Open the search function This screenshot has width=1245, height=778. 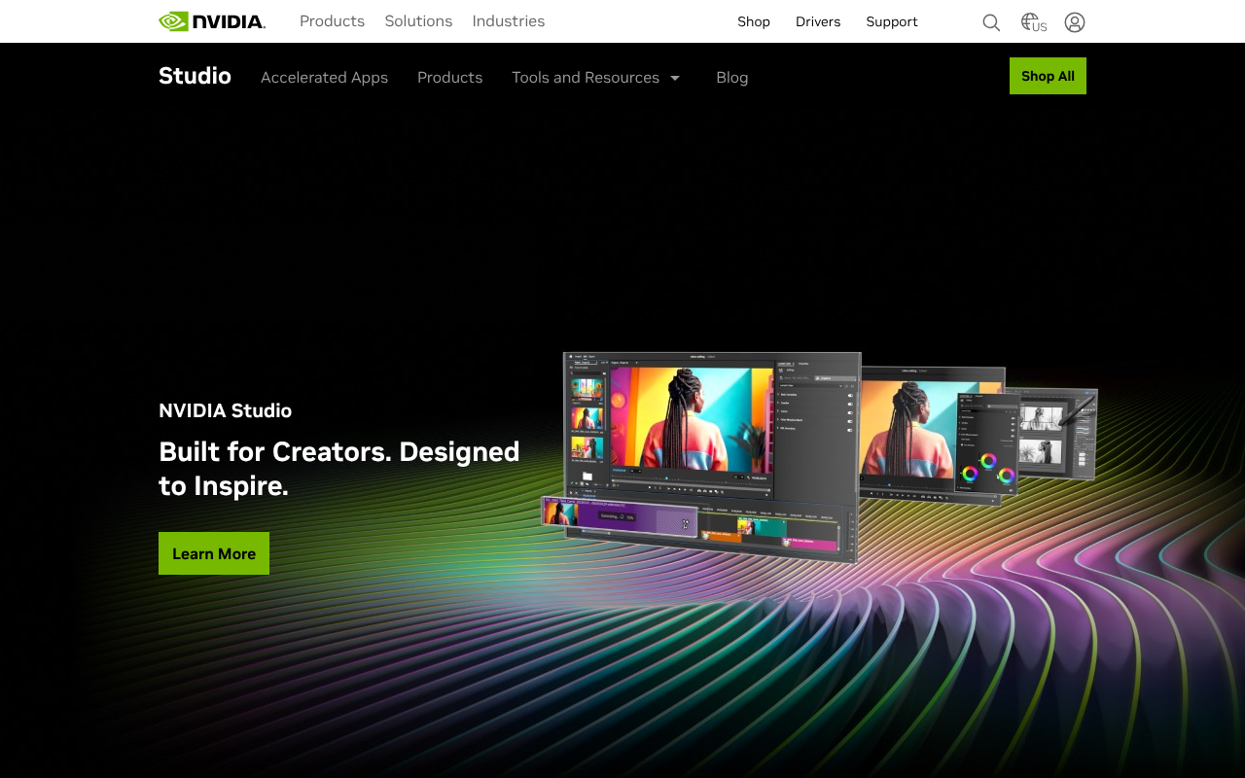pyautogui.click(x=990, y=21)
